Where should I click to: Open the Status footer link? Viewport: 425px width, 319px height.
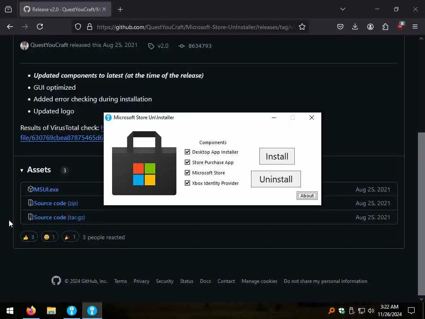pos(186,281)
